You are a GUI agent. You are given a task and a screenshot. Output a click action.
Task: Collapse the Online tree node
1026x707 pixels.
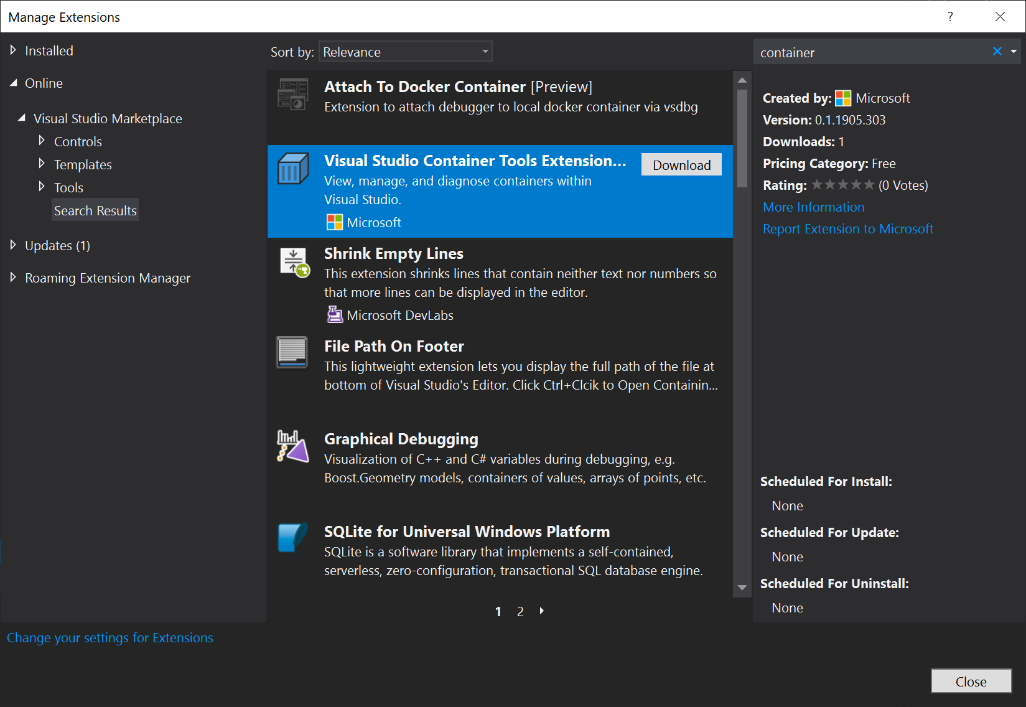tap(13, 83)
